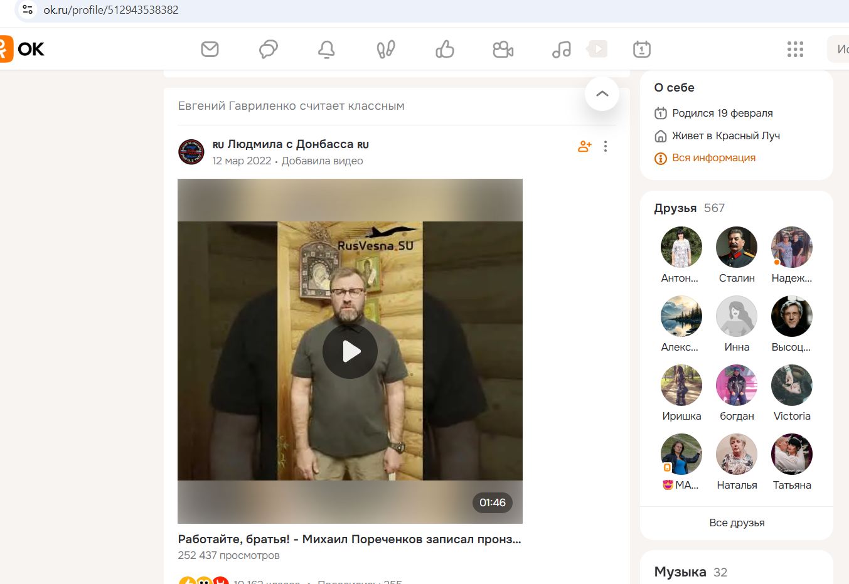Open music note icon in top bar
Screen dimensions: 849x584
coord(562,49)
